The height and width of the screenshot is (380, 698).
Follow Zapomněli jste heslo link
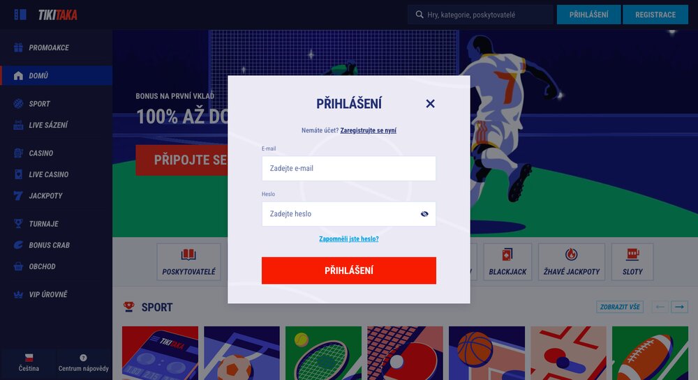348,238
